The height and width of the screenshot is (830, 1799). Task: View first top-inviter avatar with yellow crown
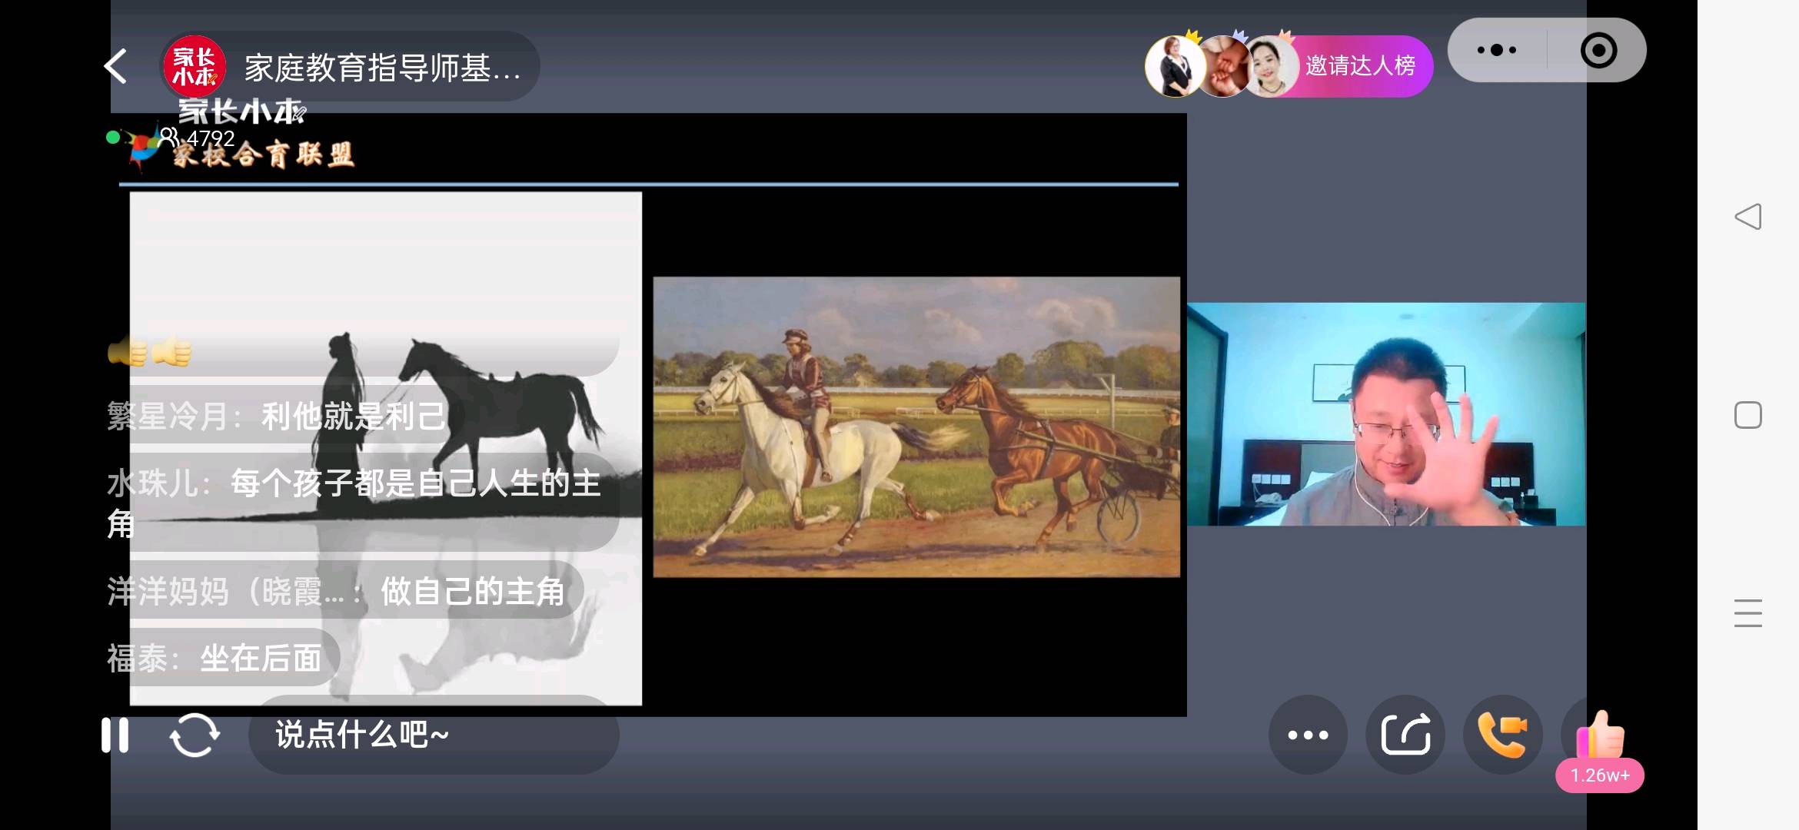click(x=1175, y=67)
